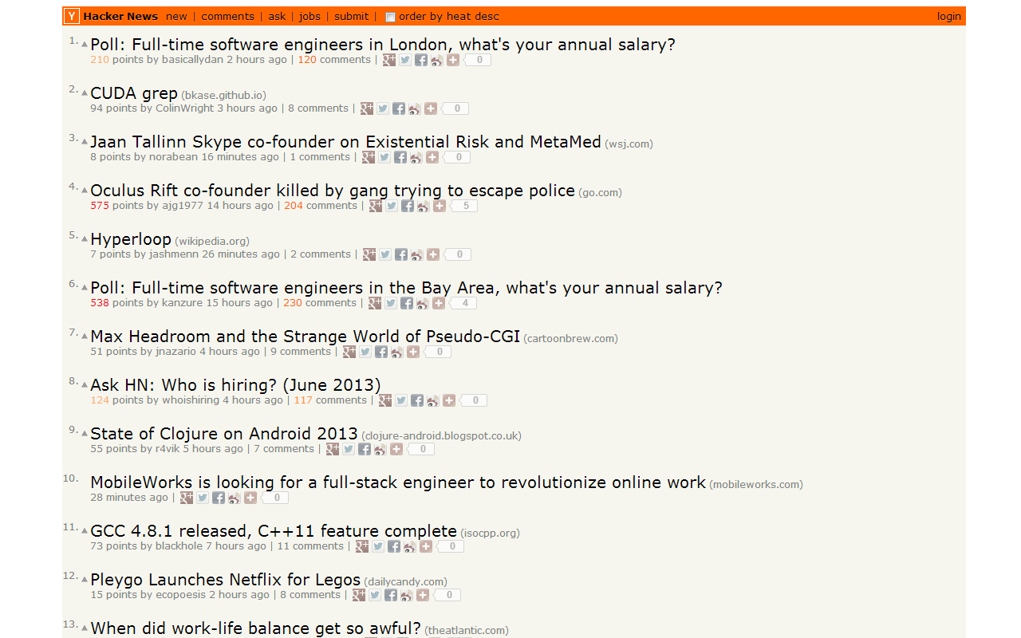This screenshot has height=638, width=1021.
Task: Upvote the Max Headroom story
Action: click(x=85, y=337)
